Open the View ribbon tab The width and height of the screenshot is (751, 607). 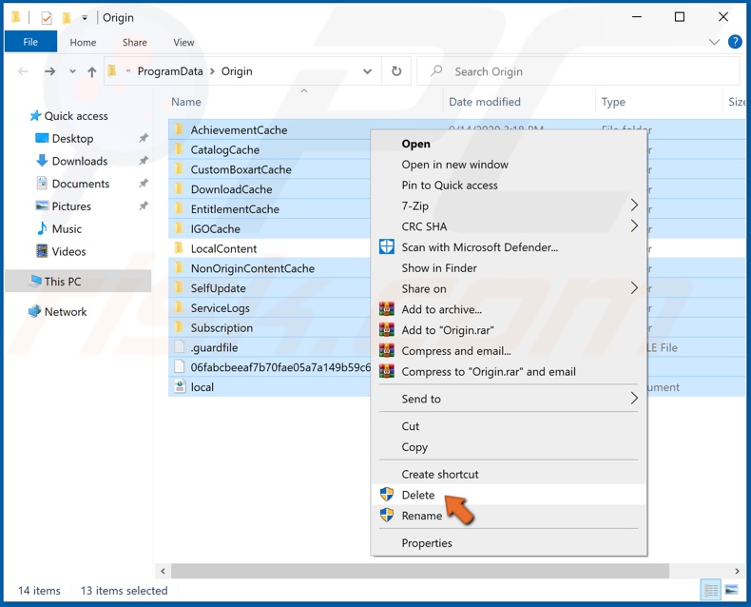[183, 42]
